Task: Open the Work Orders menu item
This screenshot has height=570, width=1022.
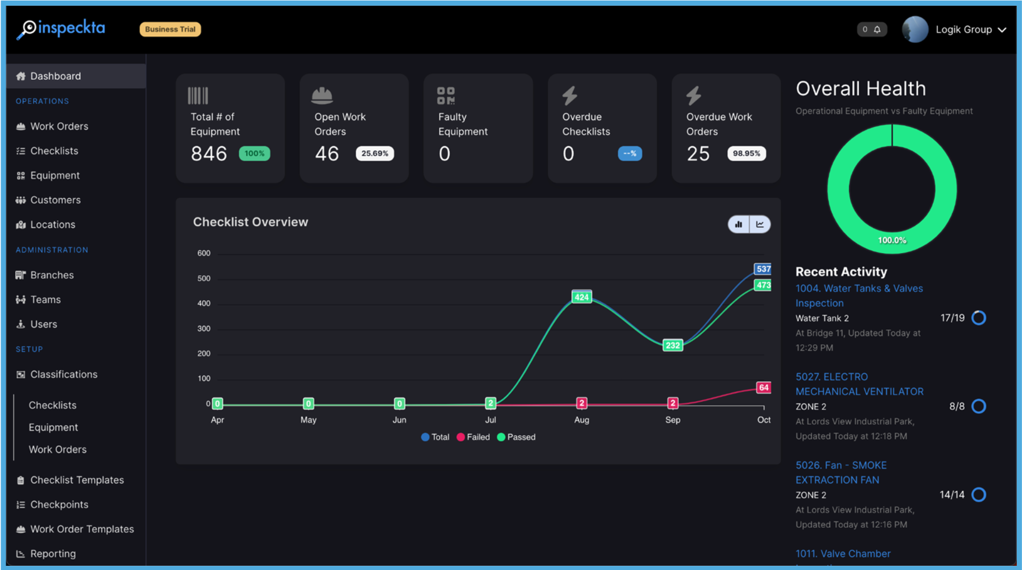Action: click(59, 126)
